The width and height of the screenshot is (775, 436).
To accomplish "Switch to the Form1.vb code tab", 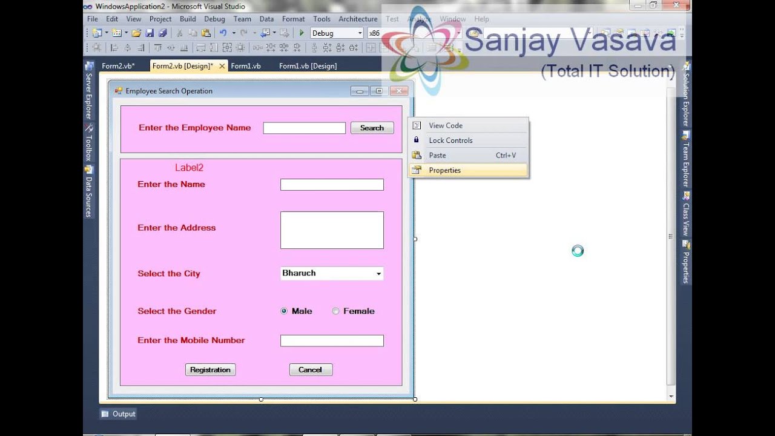I will point(246,66).
